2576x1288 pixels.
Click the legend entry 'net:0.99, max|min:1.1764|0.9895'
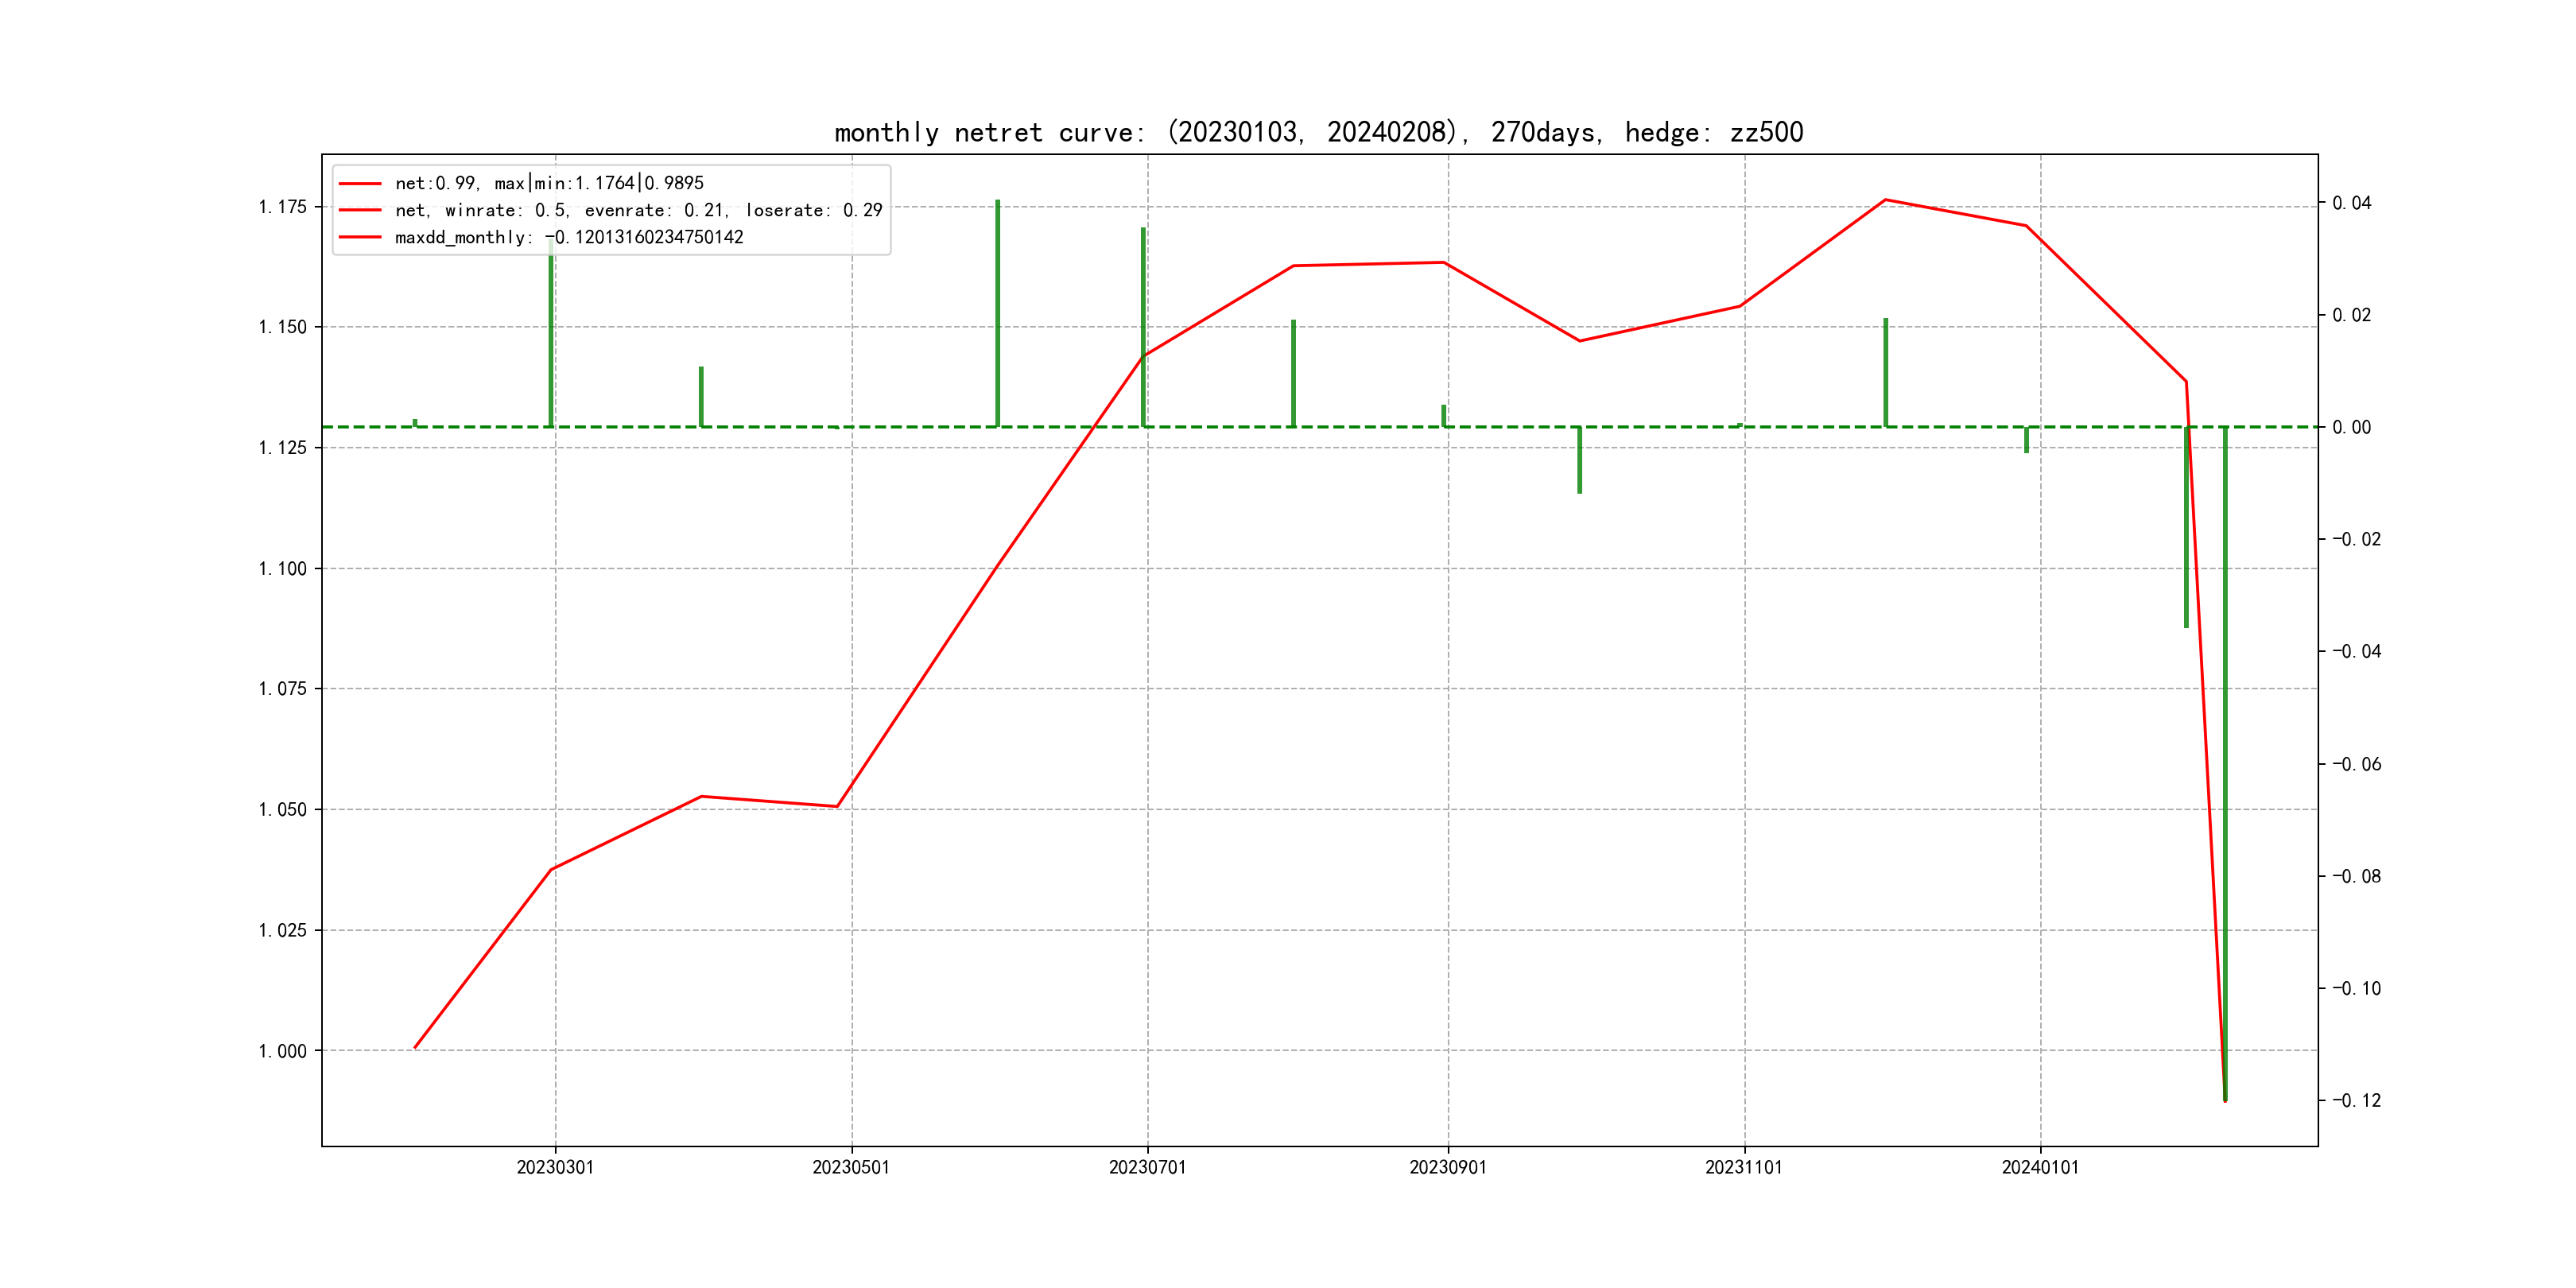pos(549,183)
